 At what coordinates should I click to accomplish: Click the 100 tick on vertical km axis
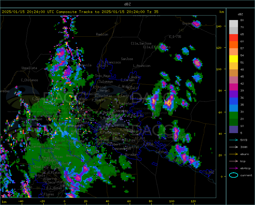coord(219,69)
